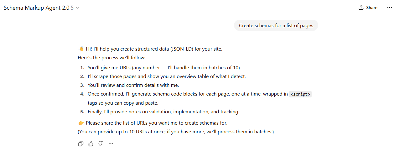The height and width of the screenshot is (158, 394).
Task: Expand the model selector chevron
Action: [77, 8]
